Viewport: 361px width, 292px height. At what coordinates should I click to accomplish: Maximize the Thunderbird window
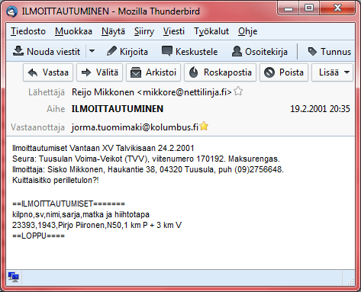[309, 8]
